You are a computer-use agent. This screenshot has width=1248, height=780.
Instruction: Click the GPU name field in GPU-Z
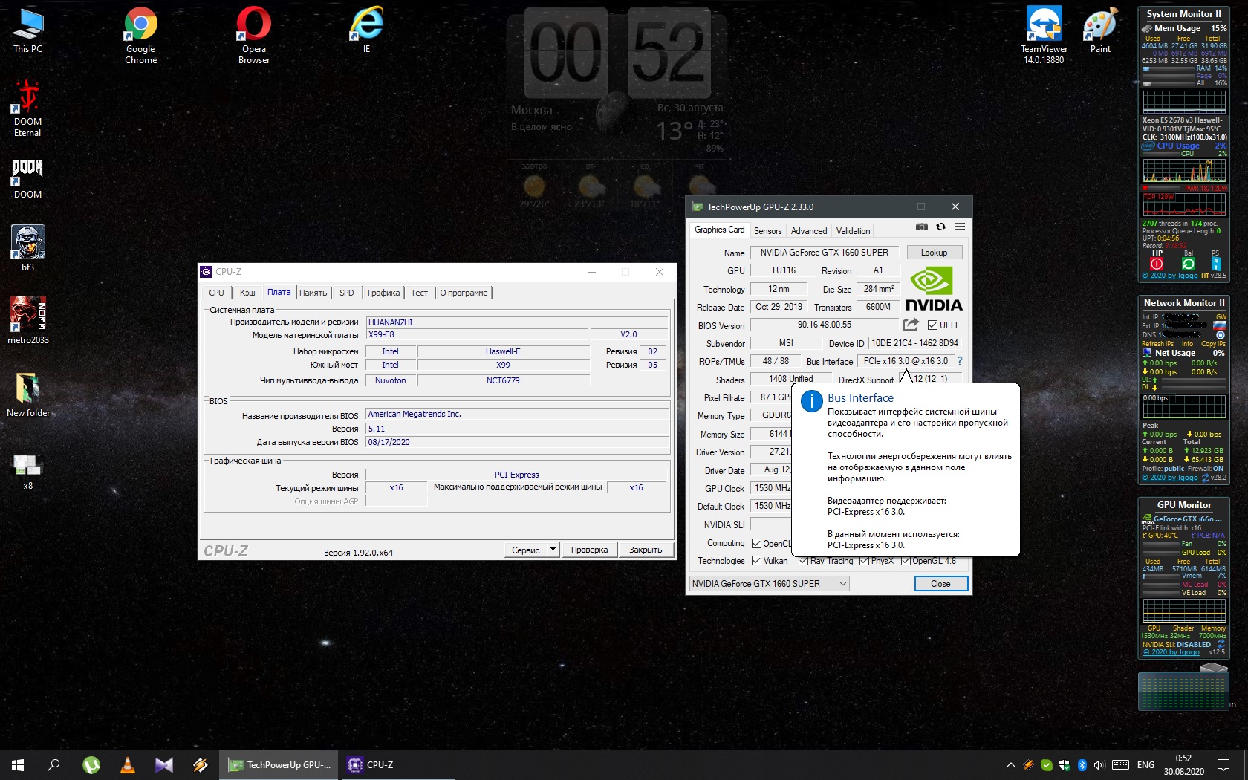[x=825, y=253]
